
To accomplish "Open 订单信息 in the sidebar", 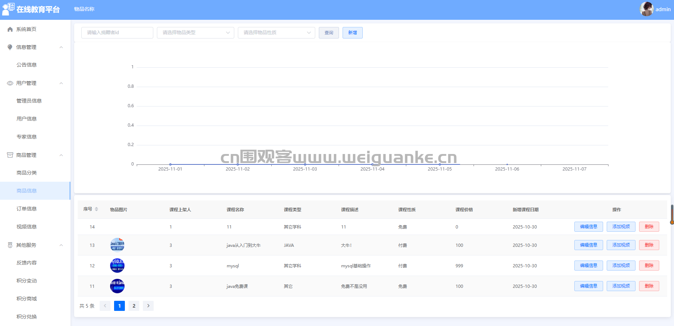I will pos(27,209).
